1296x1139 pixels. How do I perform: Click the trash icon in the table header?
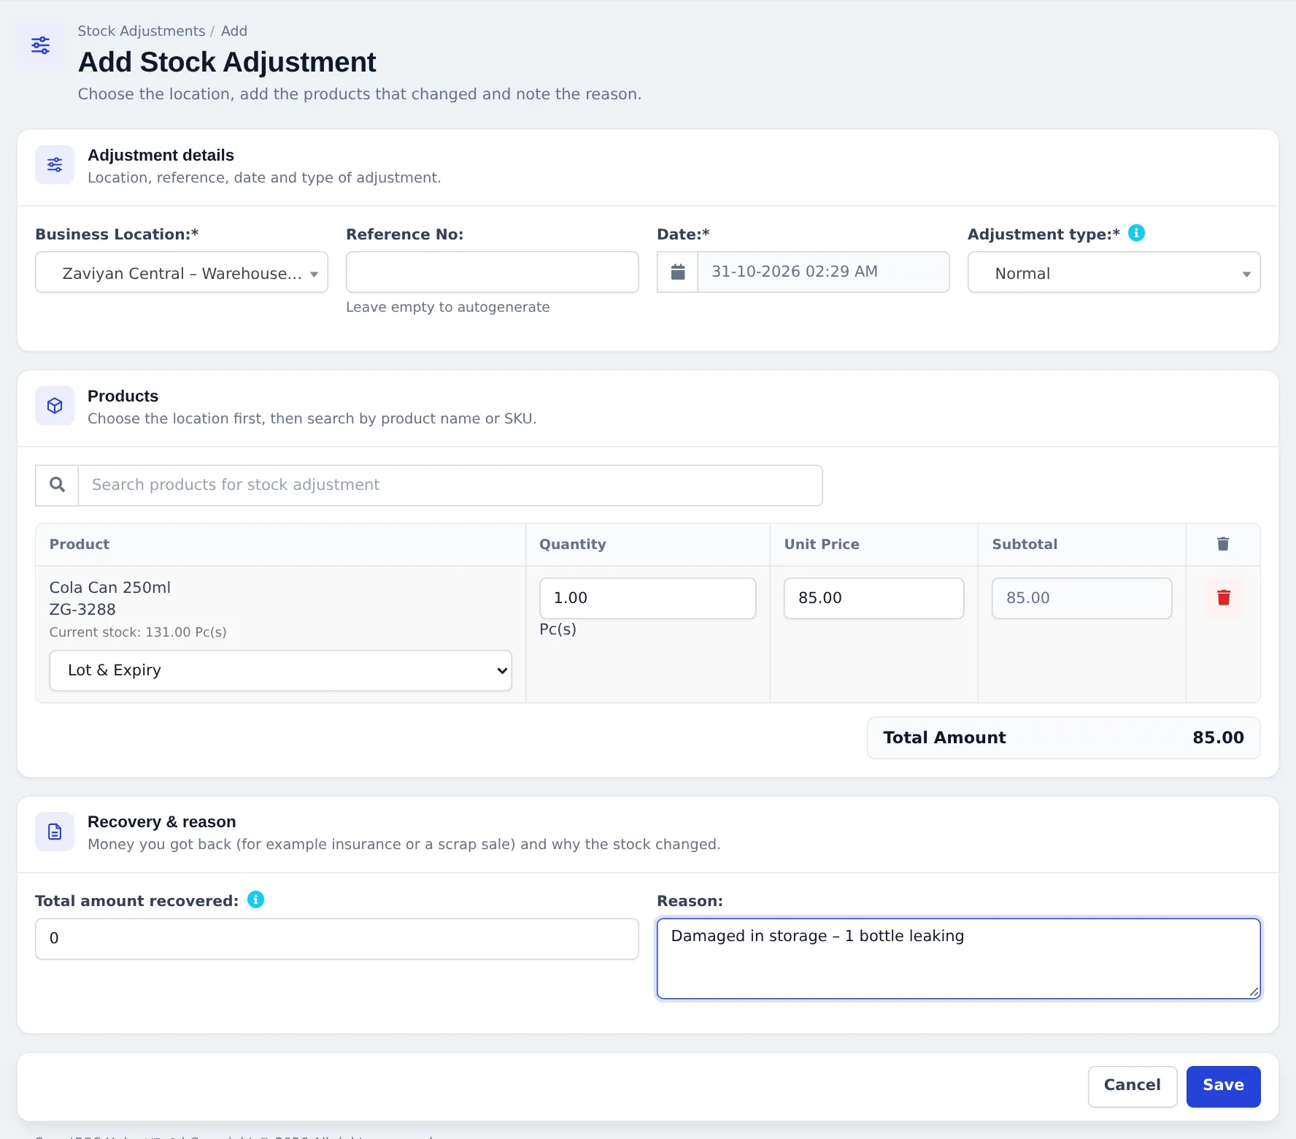click(x=1223, y=544)
